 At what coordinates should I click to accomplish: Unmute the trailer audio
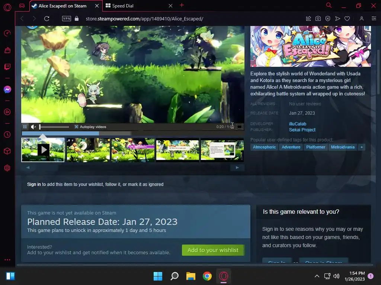coord(33,127)
